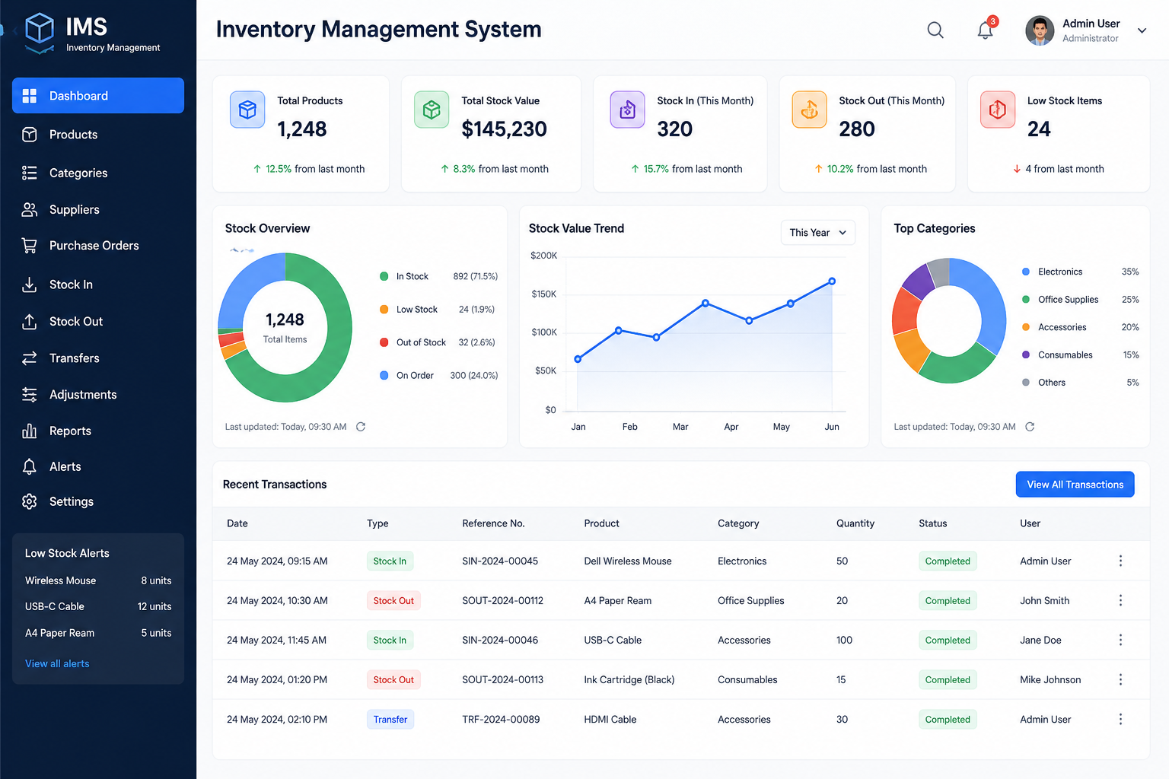Refresh the Stock Overview panel
This screenshot has height=779, width=1169.
(361, 427)
